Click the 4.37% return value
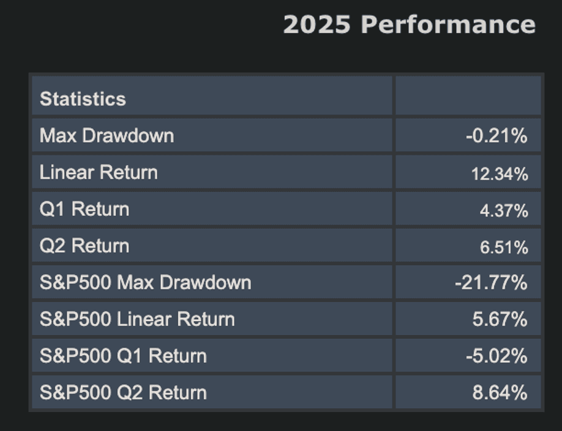The image size is (562, 431). 503,211
